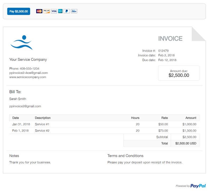
Task: Click the invoice number 012479
Action: coord(163,51)
